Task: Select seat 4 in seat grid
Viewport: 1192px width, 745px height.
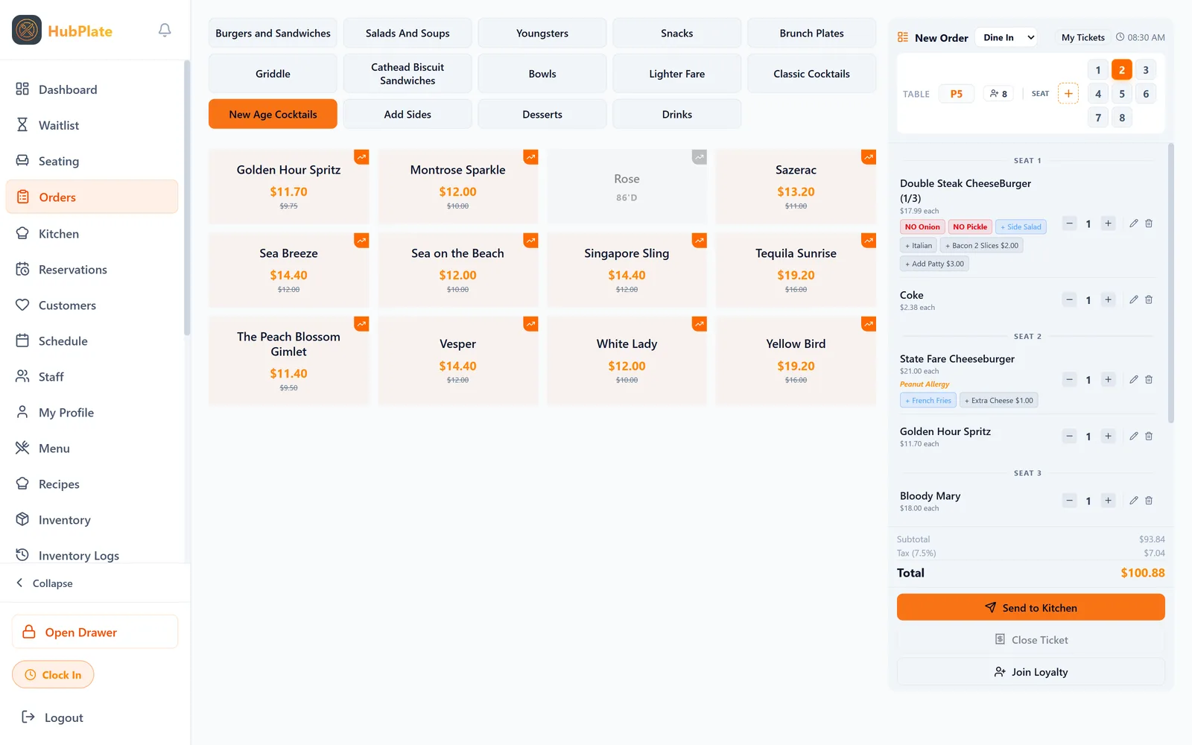Action: [x=1098, y=94]
